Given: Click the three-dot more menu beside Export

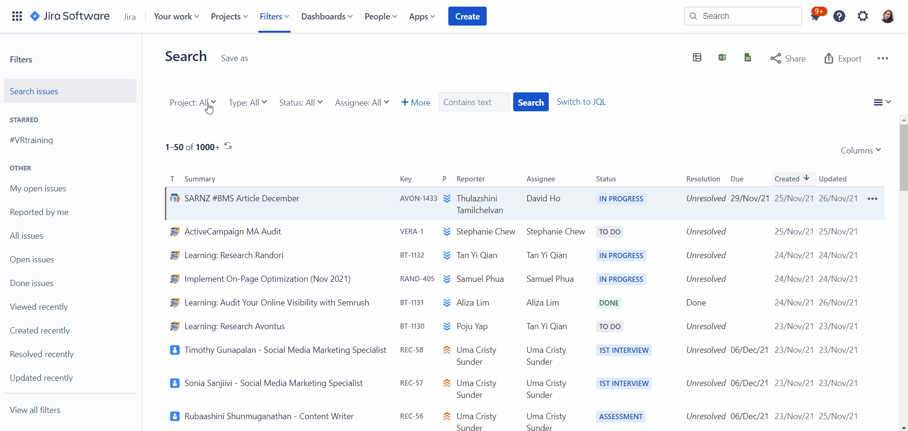Looking at the screenshot, I should click(883, 58).
